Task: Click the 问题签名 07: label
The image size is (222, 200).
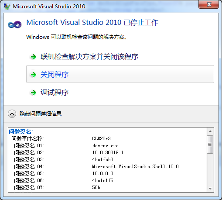Action: [x=29, y=187]
